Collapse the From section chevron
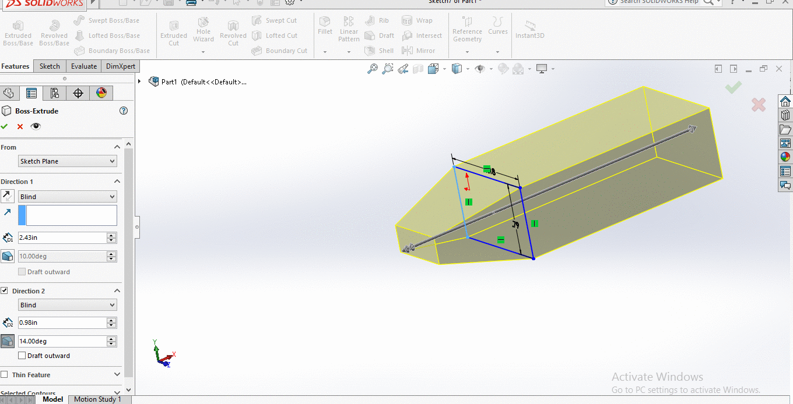The height and width of the screenshot is (404, 793). pos(117,147)
